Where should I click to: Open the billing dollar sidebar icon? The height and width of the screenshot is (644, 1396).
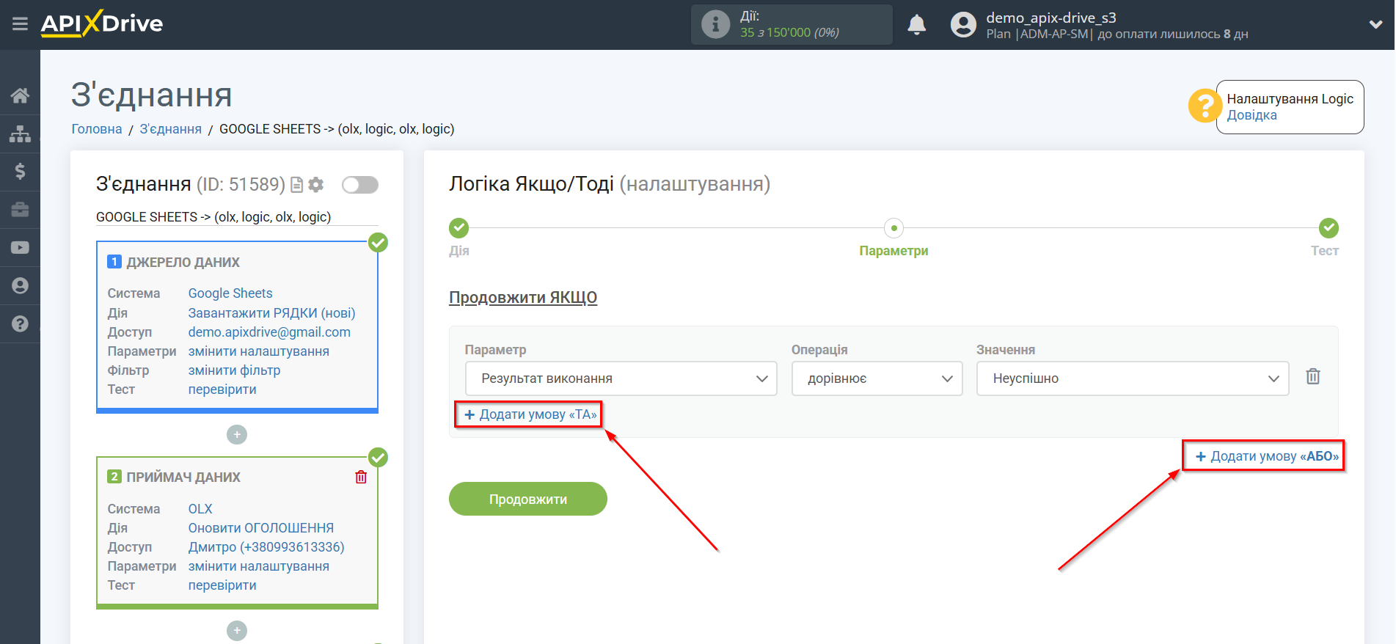pyautogui.click(x=20, y=172)
